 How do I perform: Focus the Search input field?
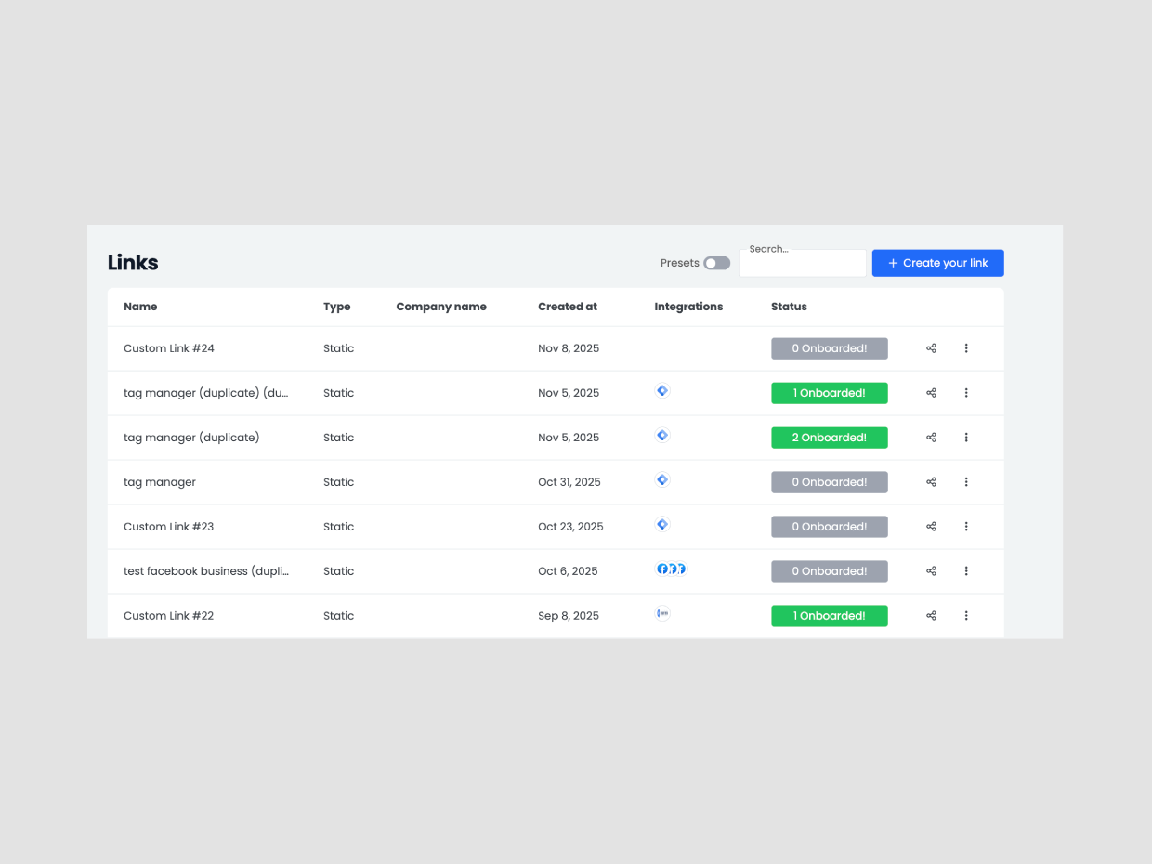tap(803, 266)
